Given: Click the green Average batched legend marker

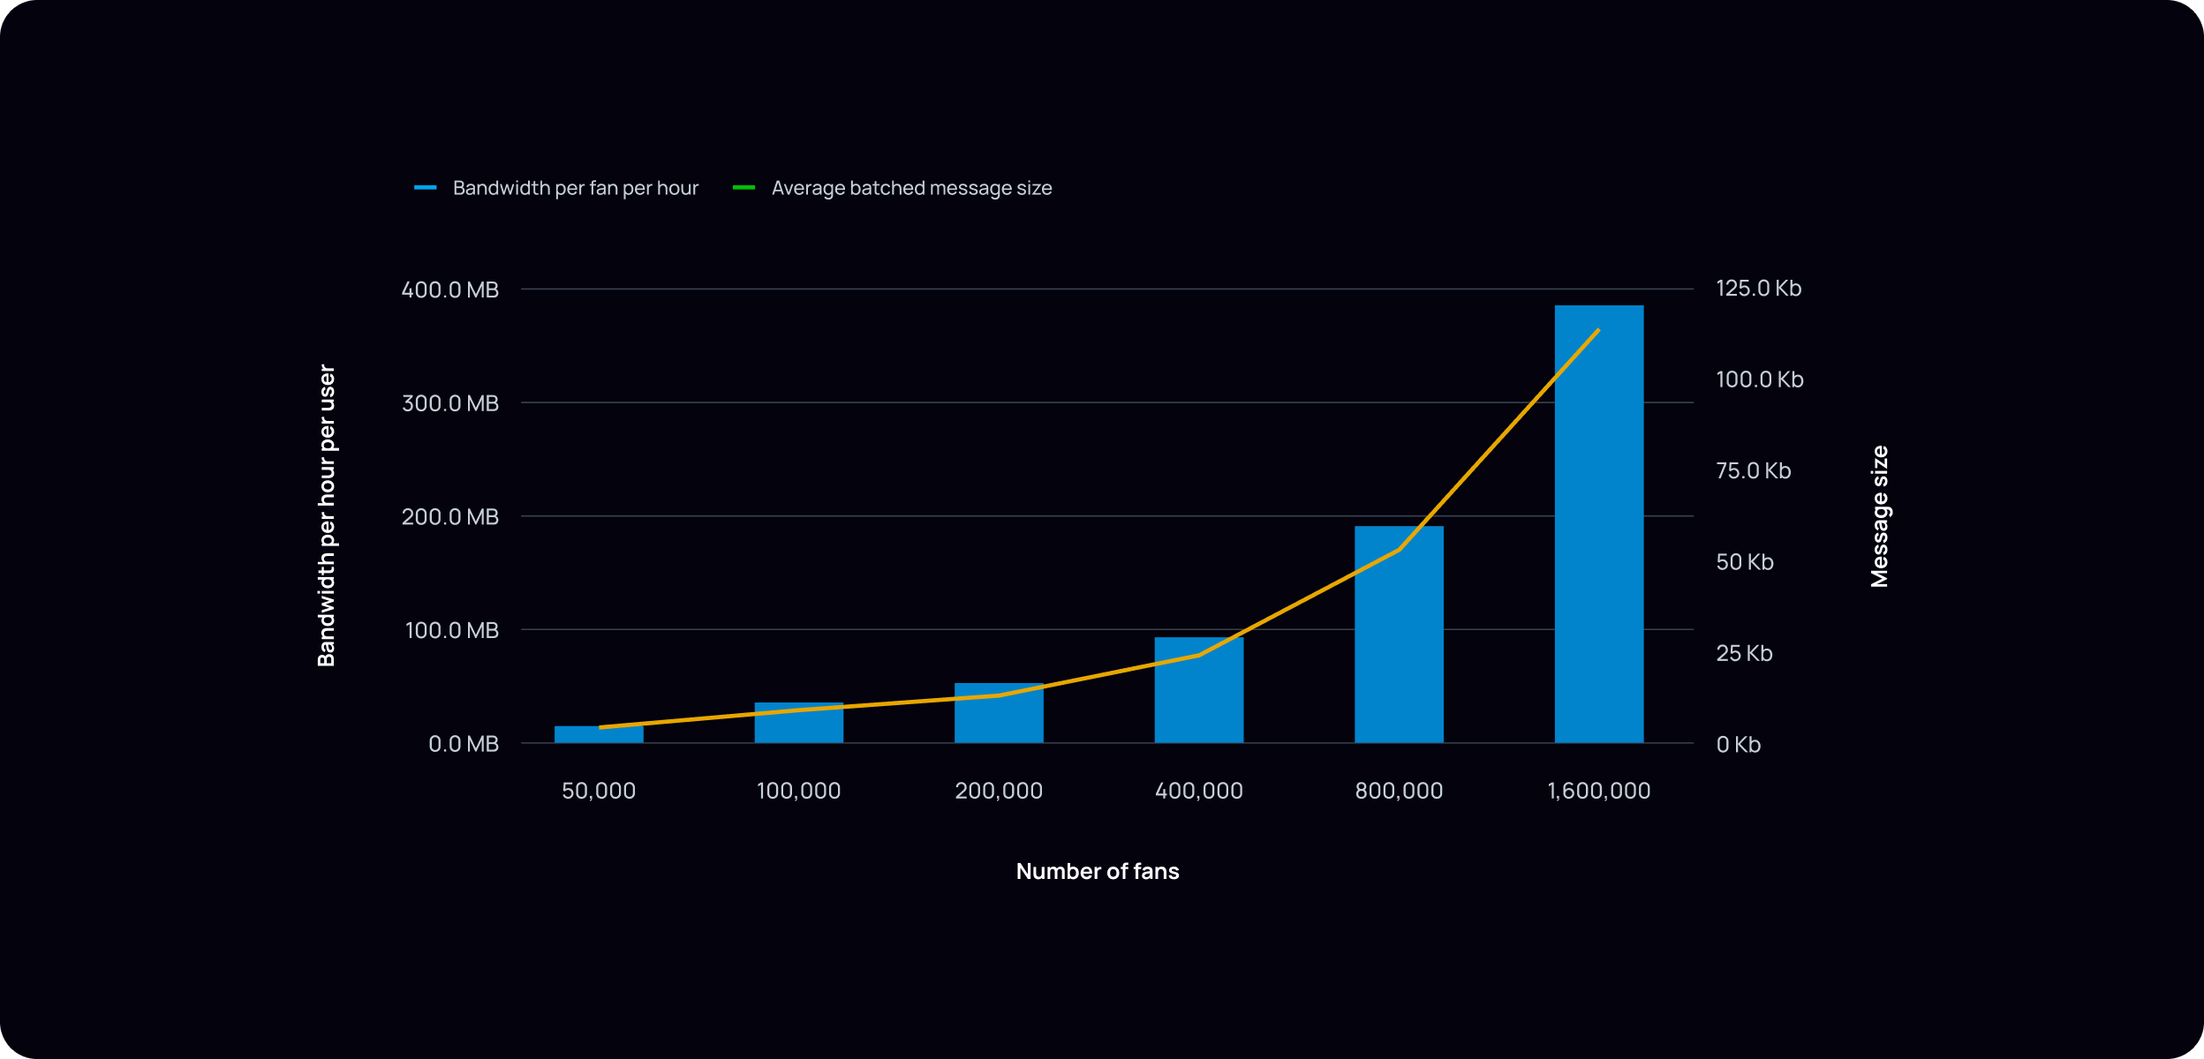Looking at the screenshot, I should [x=743, y=188].
